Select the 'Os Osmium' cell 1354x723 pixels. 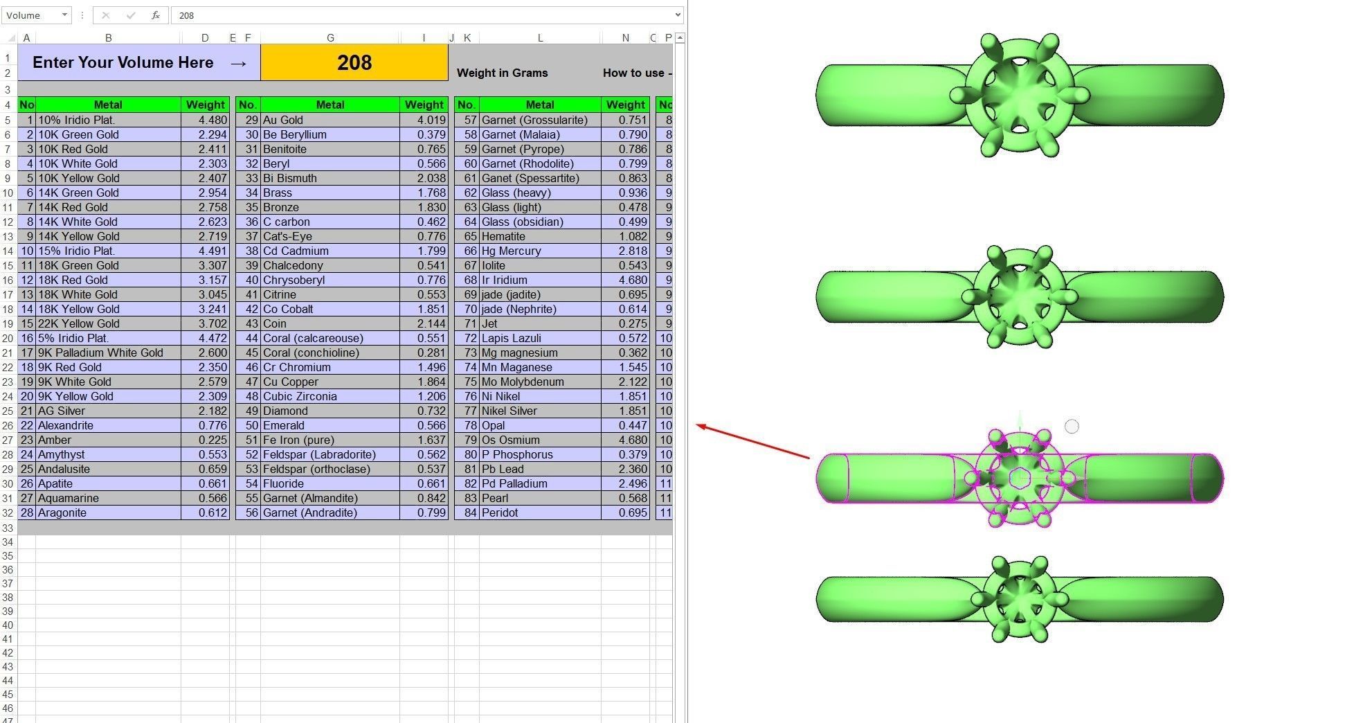pos(540,440)
